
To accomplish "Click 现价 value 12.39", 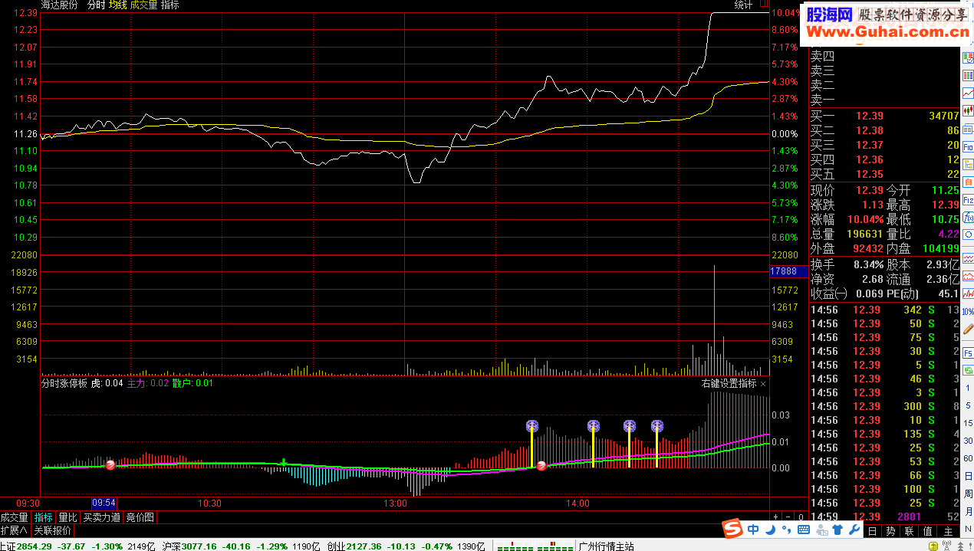I will pos(870,190).
